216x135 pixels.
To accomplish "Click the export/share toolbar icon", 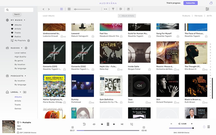I will click(128, 9).
